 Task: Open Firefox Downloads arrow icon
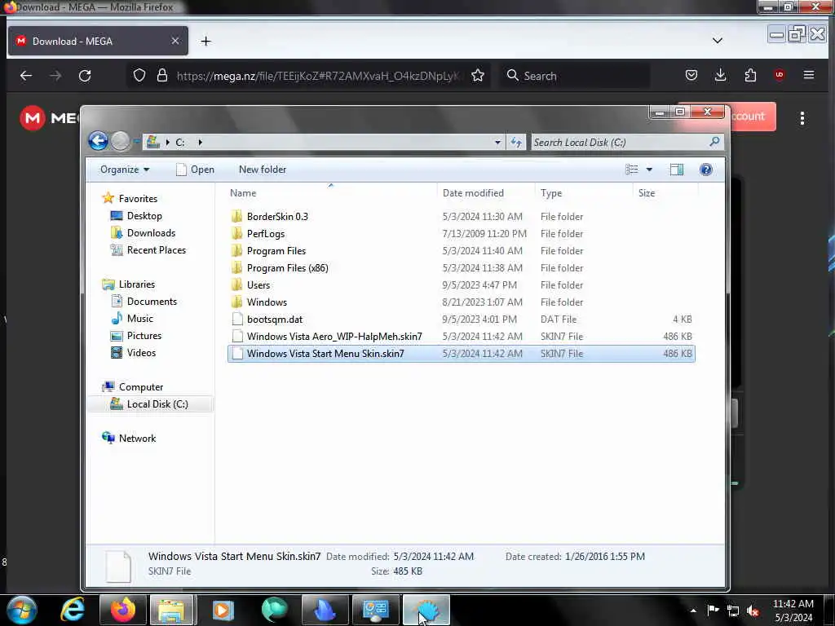coord(721,75)
